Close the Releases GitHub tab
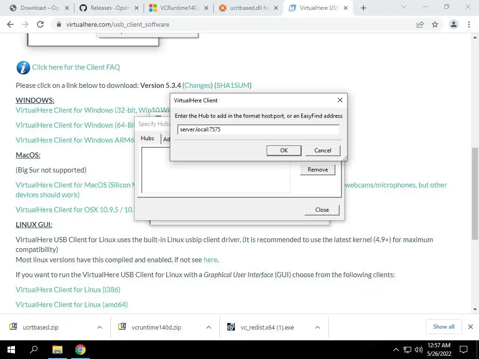Image resolution: width=479 pixels, height=359 pixels. point(137,8)
